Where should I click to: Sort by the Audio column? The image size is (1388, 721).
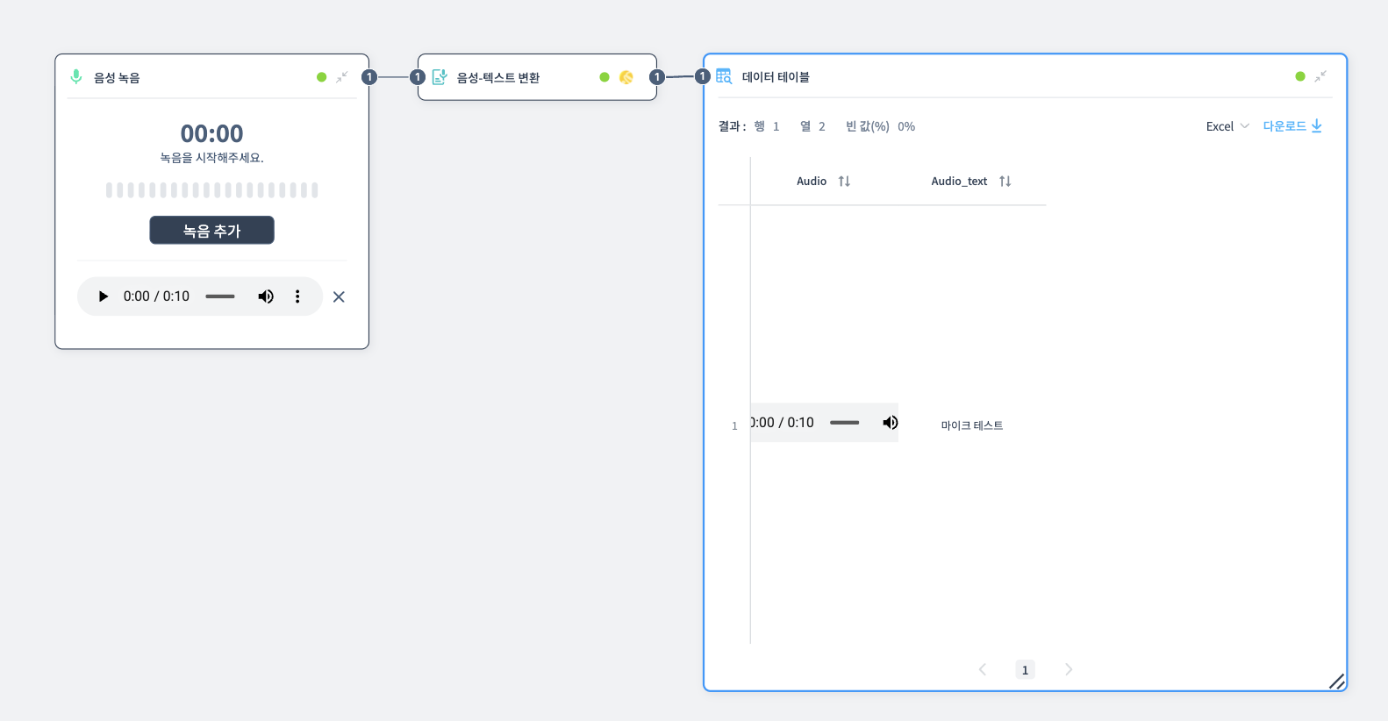pos(844,182)
